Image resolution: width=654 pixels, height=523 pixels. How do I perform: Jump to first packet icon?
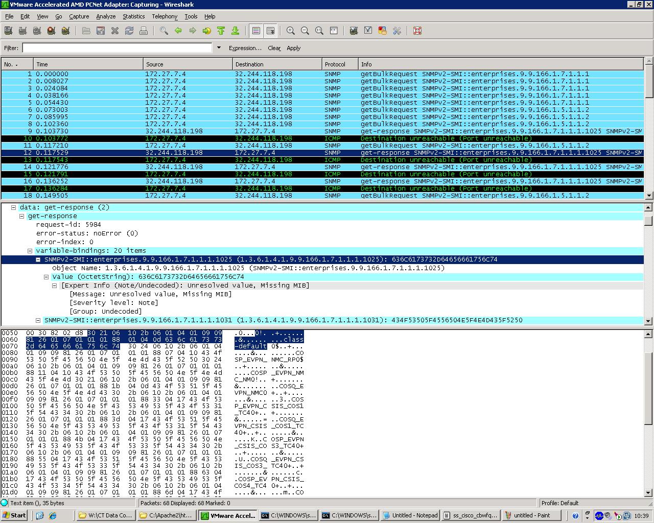tap(221, 31)
